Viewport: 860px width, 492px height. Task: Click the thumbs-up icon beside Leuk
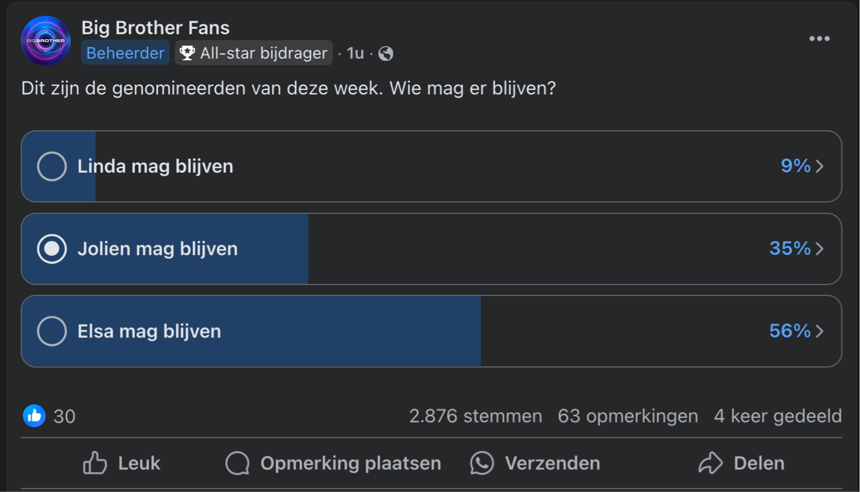(94, 463)
